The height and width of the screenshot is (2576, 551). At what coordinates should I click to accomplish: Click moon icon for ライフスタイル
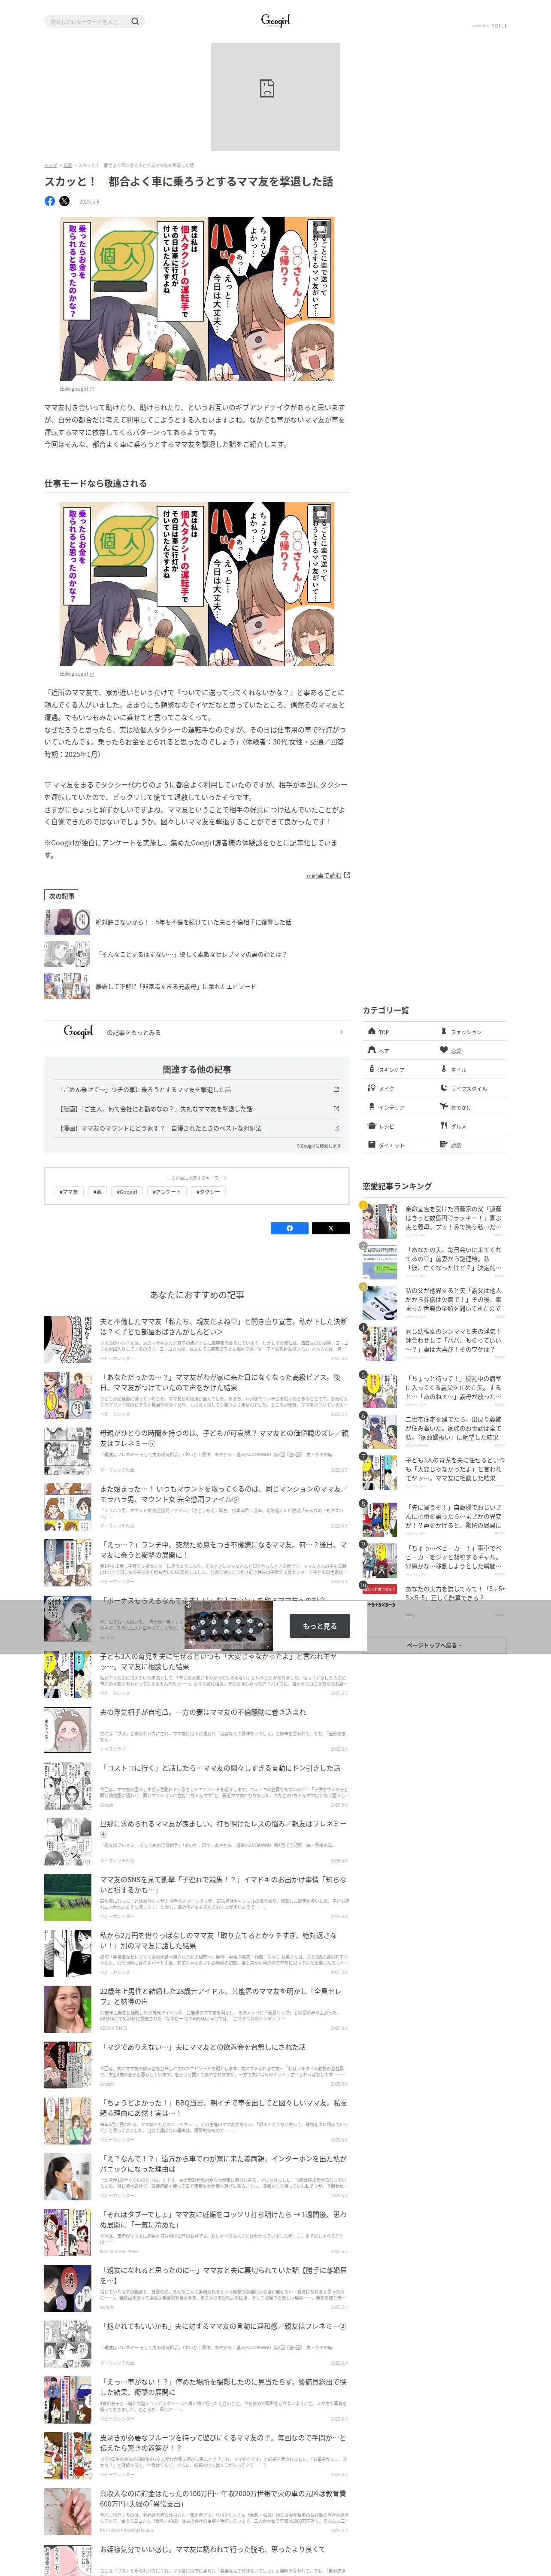(444, 1088)
